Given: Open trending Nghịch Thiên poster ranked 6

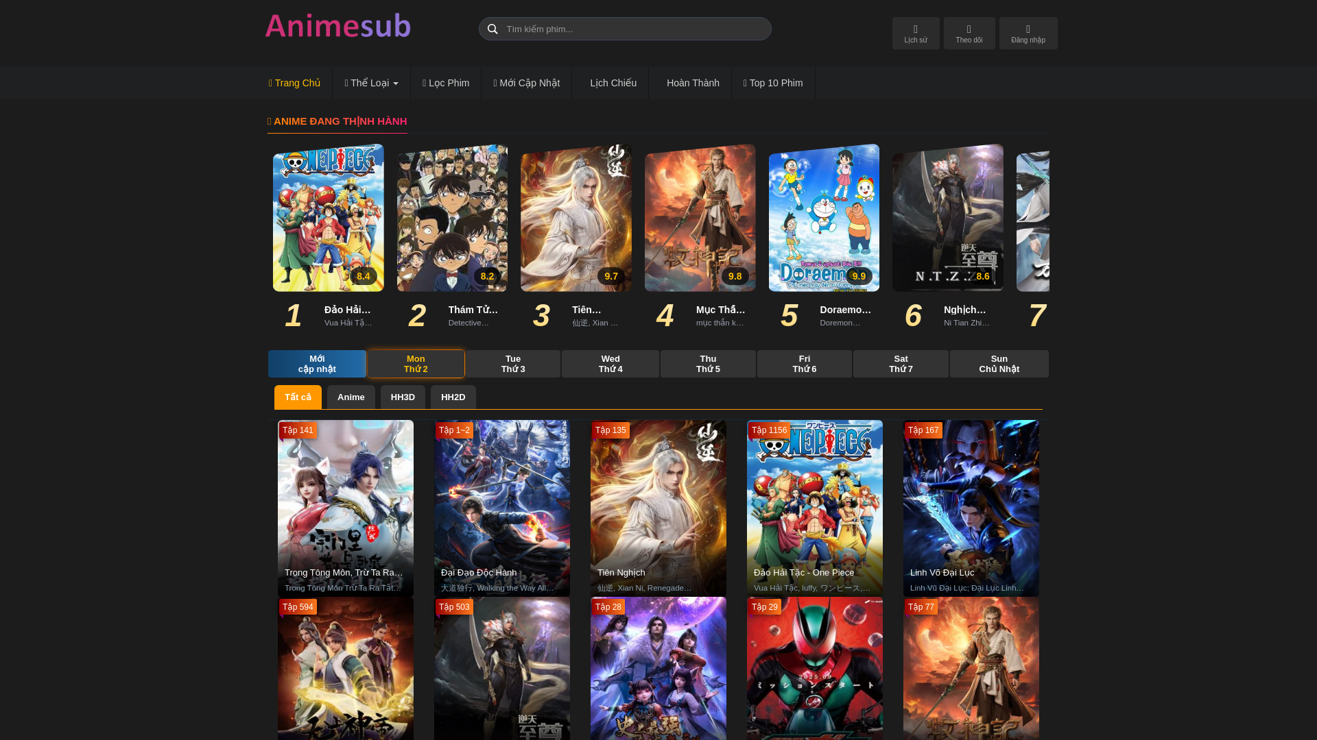Looking at the screenshot, I should click(948, 218).
